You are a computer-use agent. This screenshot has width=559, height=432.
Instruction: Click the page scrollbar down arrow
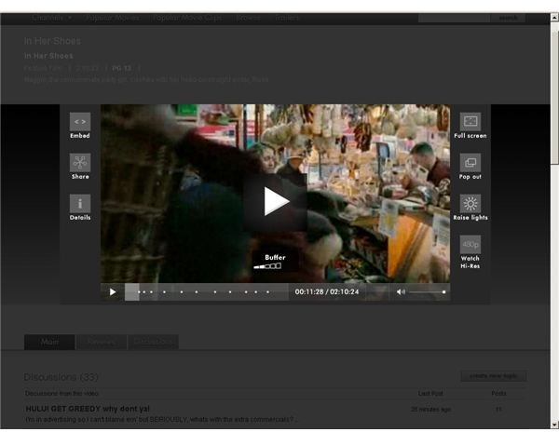click(554, 425)
